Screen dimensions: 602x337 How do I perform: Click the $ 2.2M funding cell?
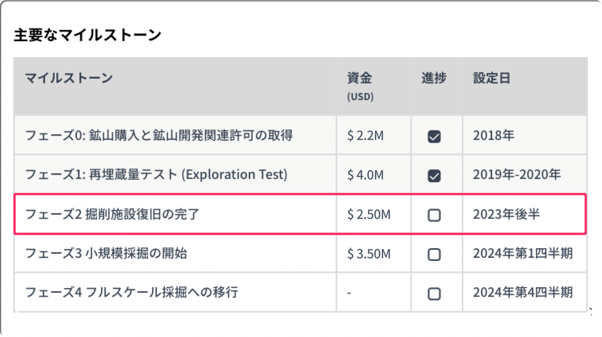365,136
